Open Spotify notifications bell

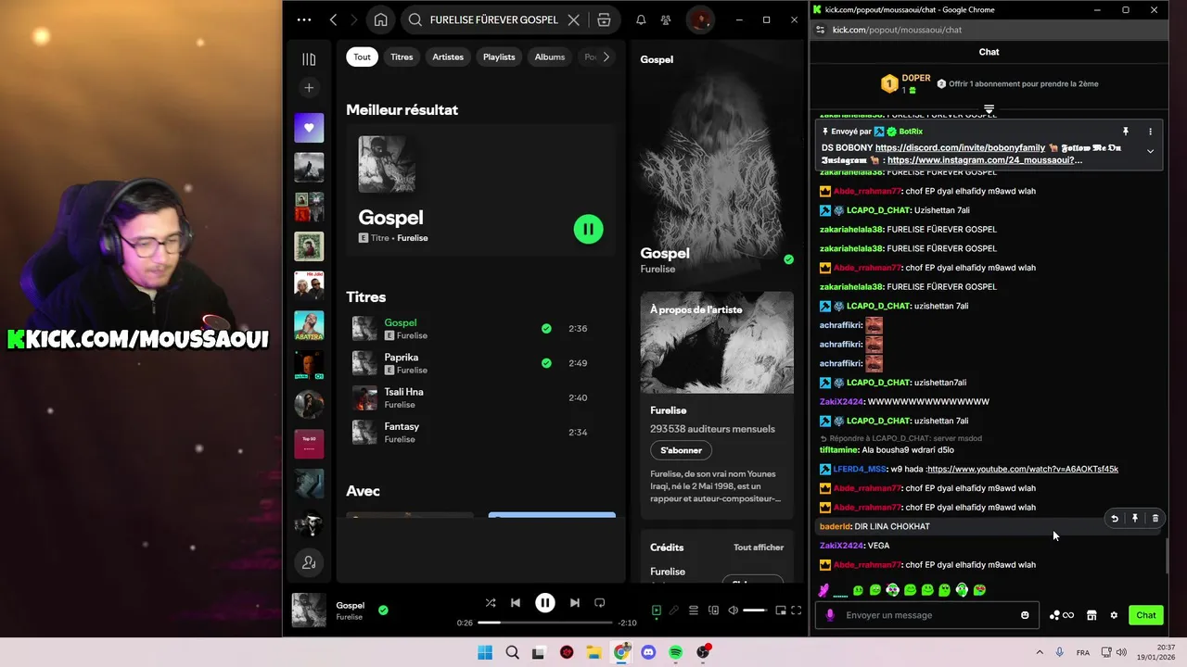[x=641, y=19]
